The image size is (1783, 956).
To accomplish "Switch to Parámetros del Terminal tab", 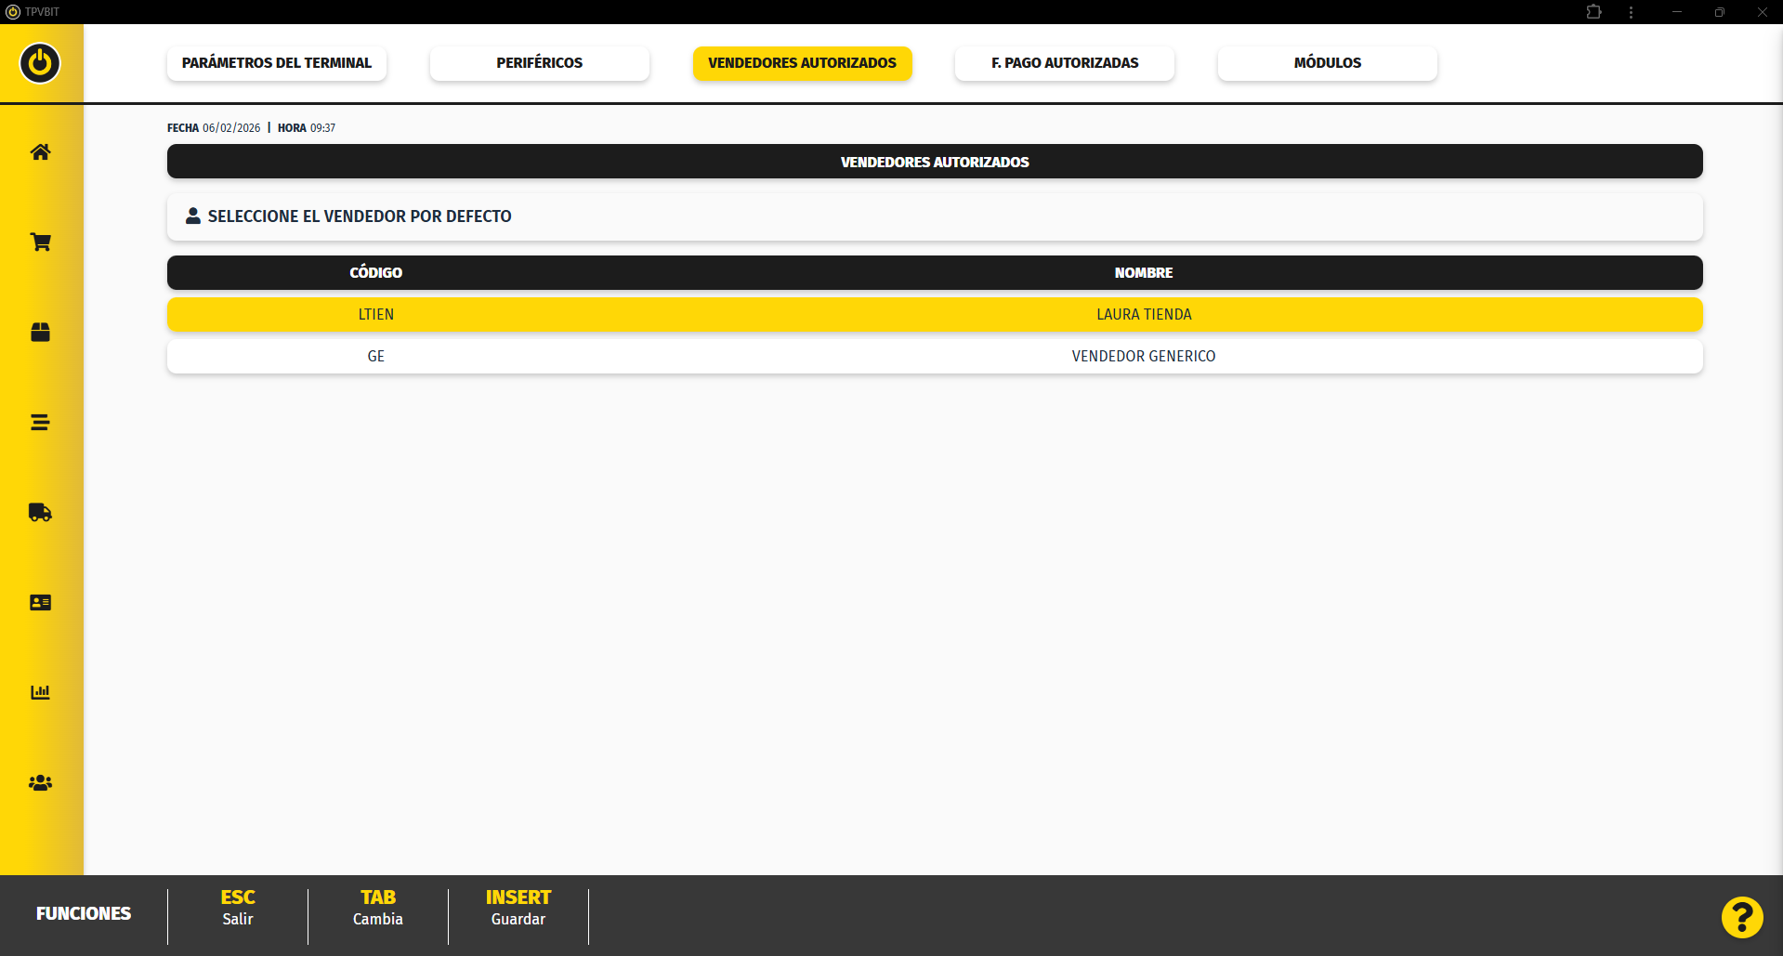I will click(277, 63).
